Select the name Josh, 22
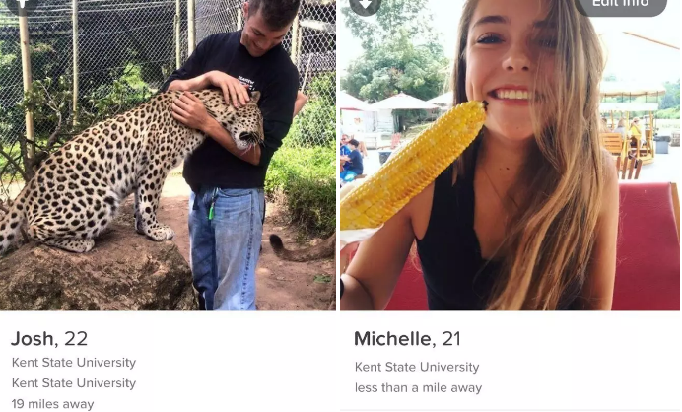This screenshot has width=682, height=412. point(49,338)
